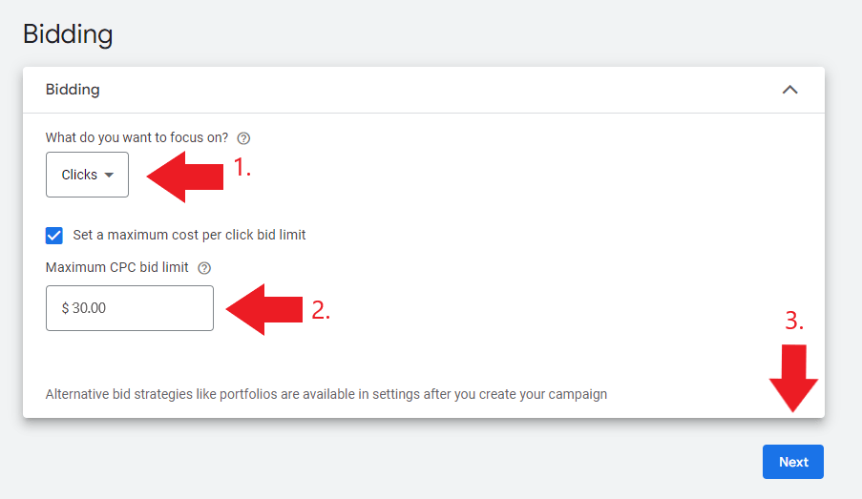The width and height of the screenshot is (862, 499).
Task: Click the alternative bid strategies note
Action: (326, 395)
